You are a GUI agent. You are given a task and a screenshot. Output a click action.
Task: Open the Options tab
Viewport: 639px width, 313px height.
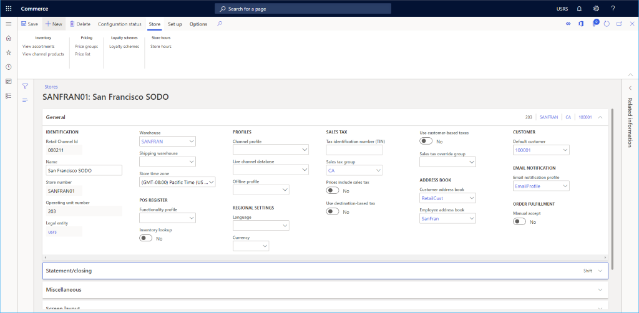(198, 24)
